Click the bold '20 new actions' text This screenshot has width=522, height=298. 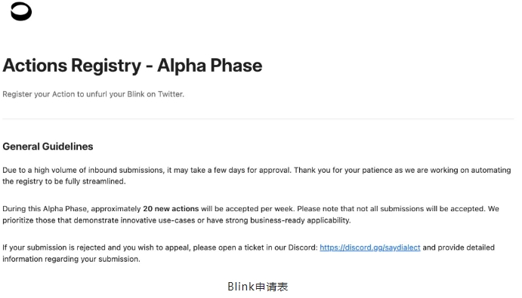[x=171, y=209]
